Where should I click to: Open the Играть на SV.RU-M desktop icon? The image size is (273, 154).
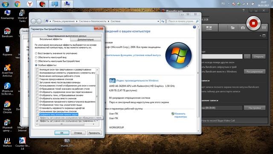pos(7,89)
